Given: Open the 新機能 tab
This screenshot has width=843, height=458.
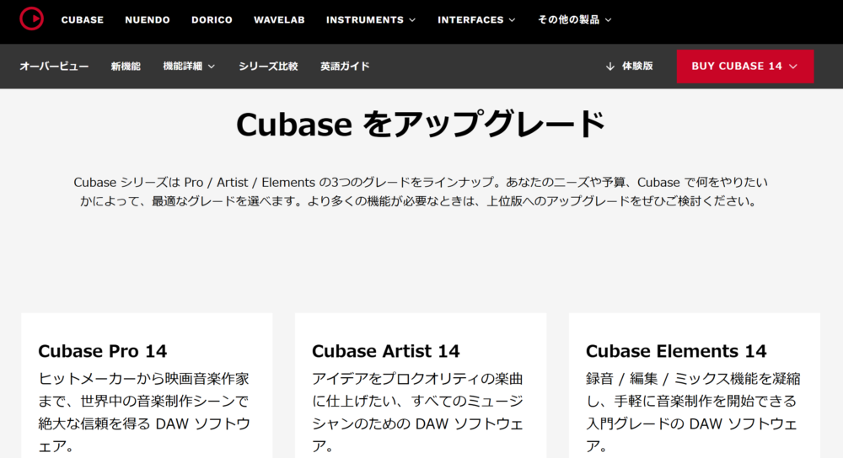Looking at the screenshot, I should pos(126,66).
